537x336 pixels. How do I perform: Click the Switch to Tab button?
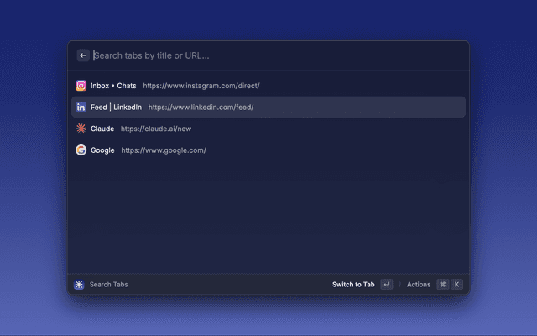click(x=353, y=285)
